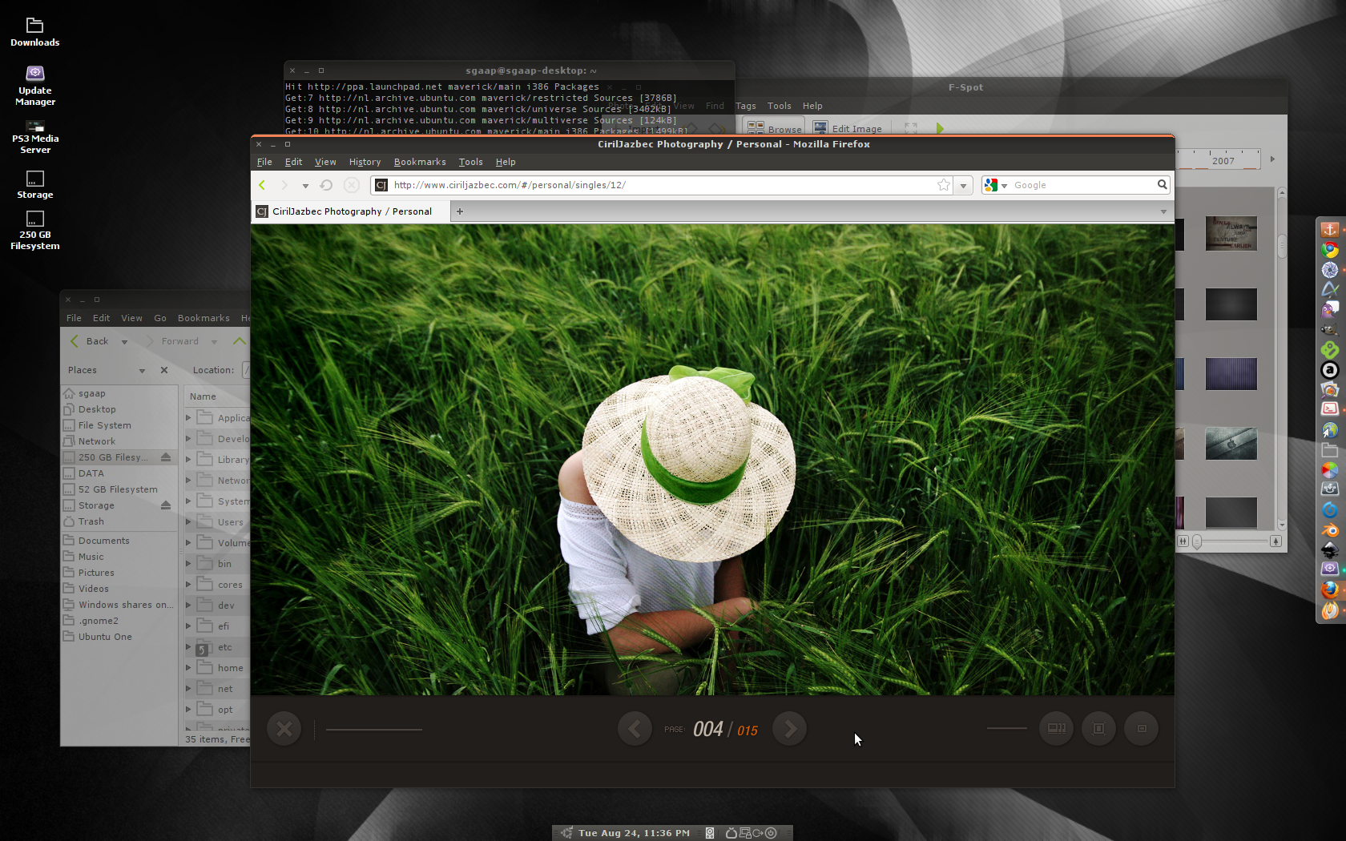Click the Firefox Stop loading button
Screen dimensions: 1346x841
pyautogui.click(x=351, y=185)
